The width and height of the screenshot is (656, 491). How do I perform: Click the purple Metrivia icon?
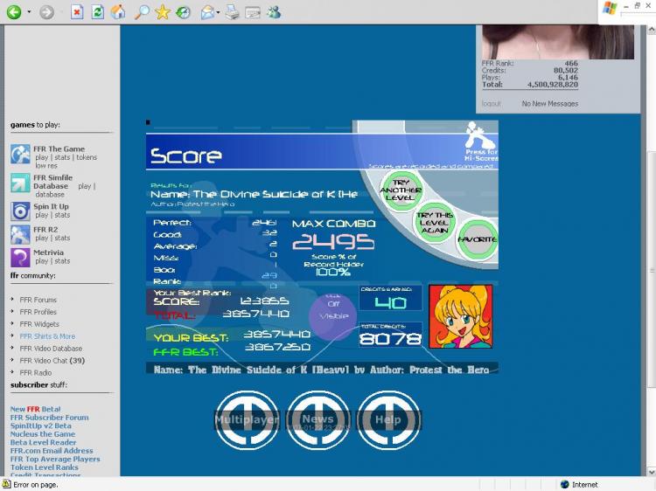pyautogui.click(x=20, y=258)
